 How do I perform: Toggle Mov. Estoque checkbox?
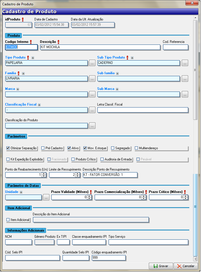click(85, 148)
